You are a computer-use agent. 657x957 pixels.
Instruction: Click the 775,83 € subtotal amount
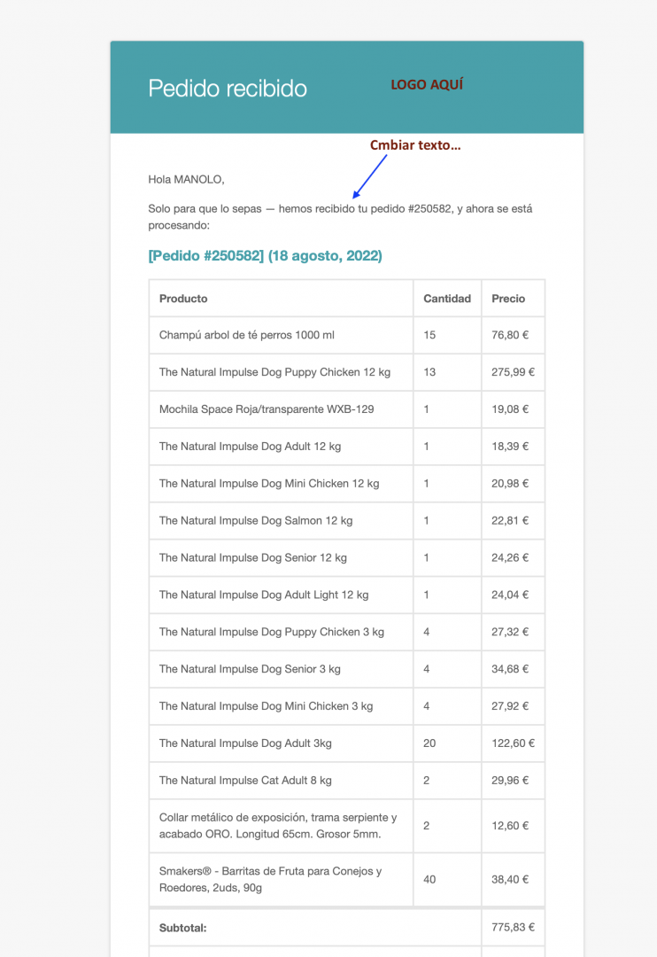(x=513, y=927)
